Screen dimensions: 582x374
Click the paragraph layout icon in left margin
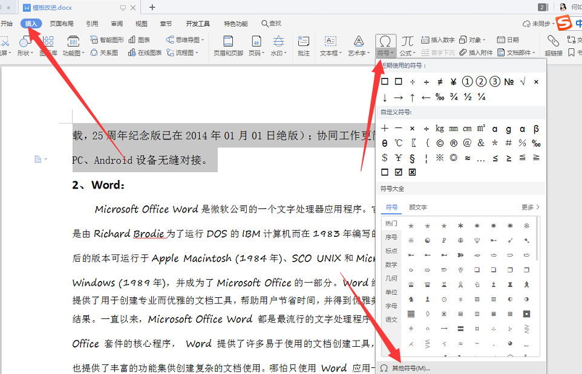point(38,160)
